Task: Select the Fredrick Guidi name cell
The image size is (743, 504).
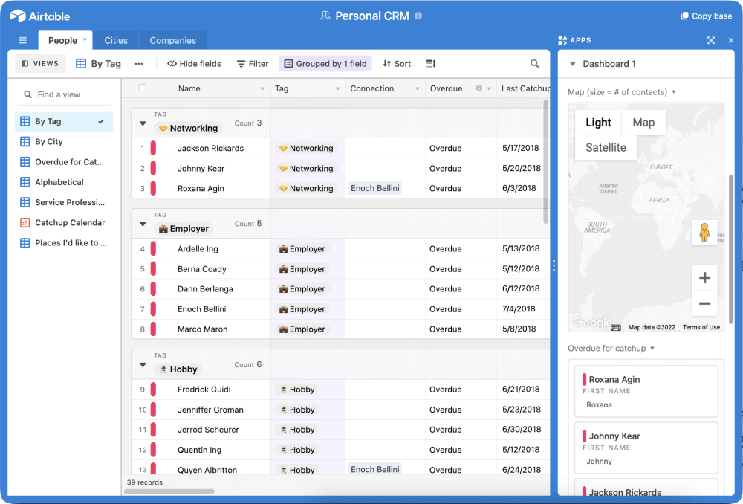Action: [x=204, y=390]
